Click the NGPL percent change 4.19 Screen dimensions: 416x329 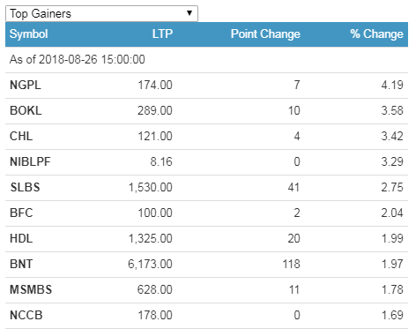(392, 85)
